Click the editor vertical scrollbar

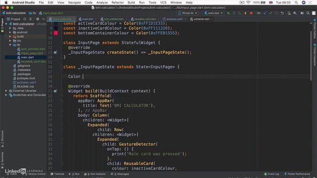311,55
